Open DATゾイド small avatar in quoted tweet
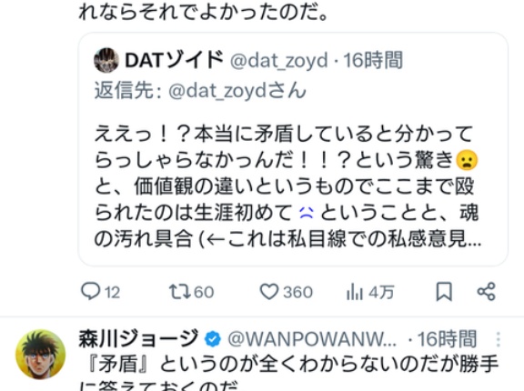The width and height of the screenshot is (524, 391). click(106, 60)
